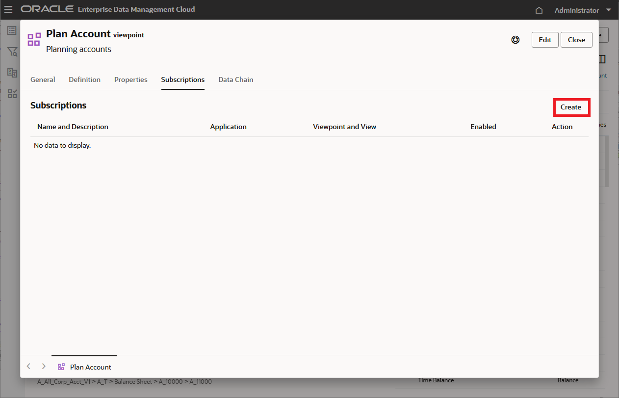Open the validation checklist sidebar icon
The height and width of the screenshot is (398, 619).
coord(12,94)
